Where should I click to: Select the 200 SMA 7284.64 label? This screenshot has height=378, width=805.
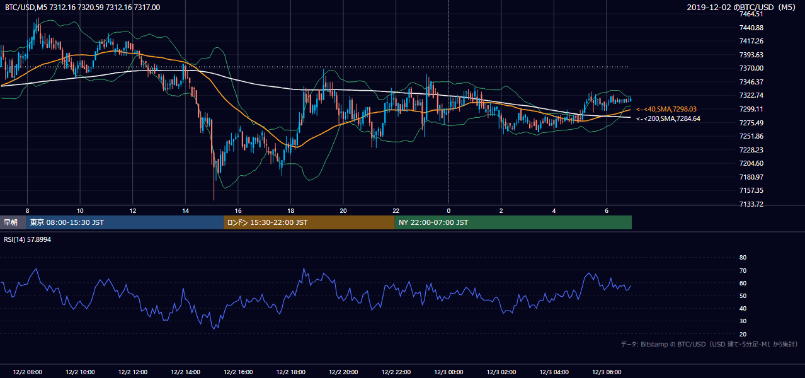[x=668, y=118]
